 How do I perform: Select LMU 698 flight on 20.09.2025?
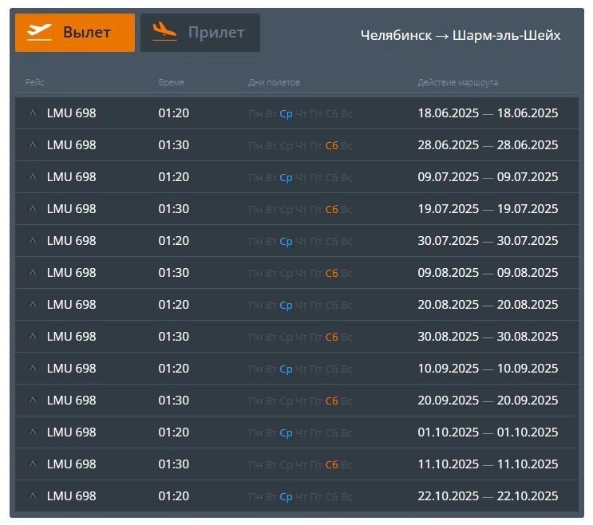71,401
